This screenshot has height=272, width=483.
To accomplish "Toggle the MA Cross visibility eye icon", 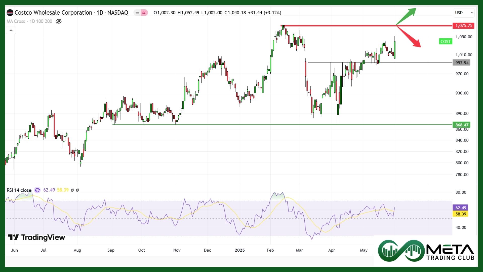I will click(x=58, y=21).
